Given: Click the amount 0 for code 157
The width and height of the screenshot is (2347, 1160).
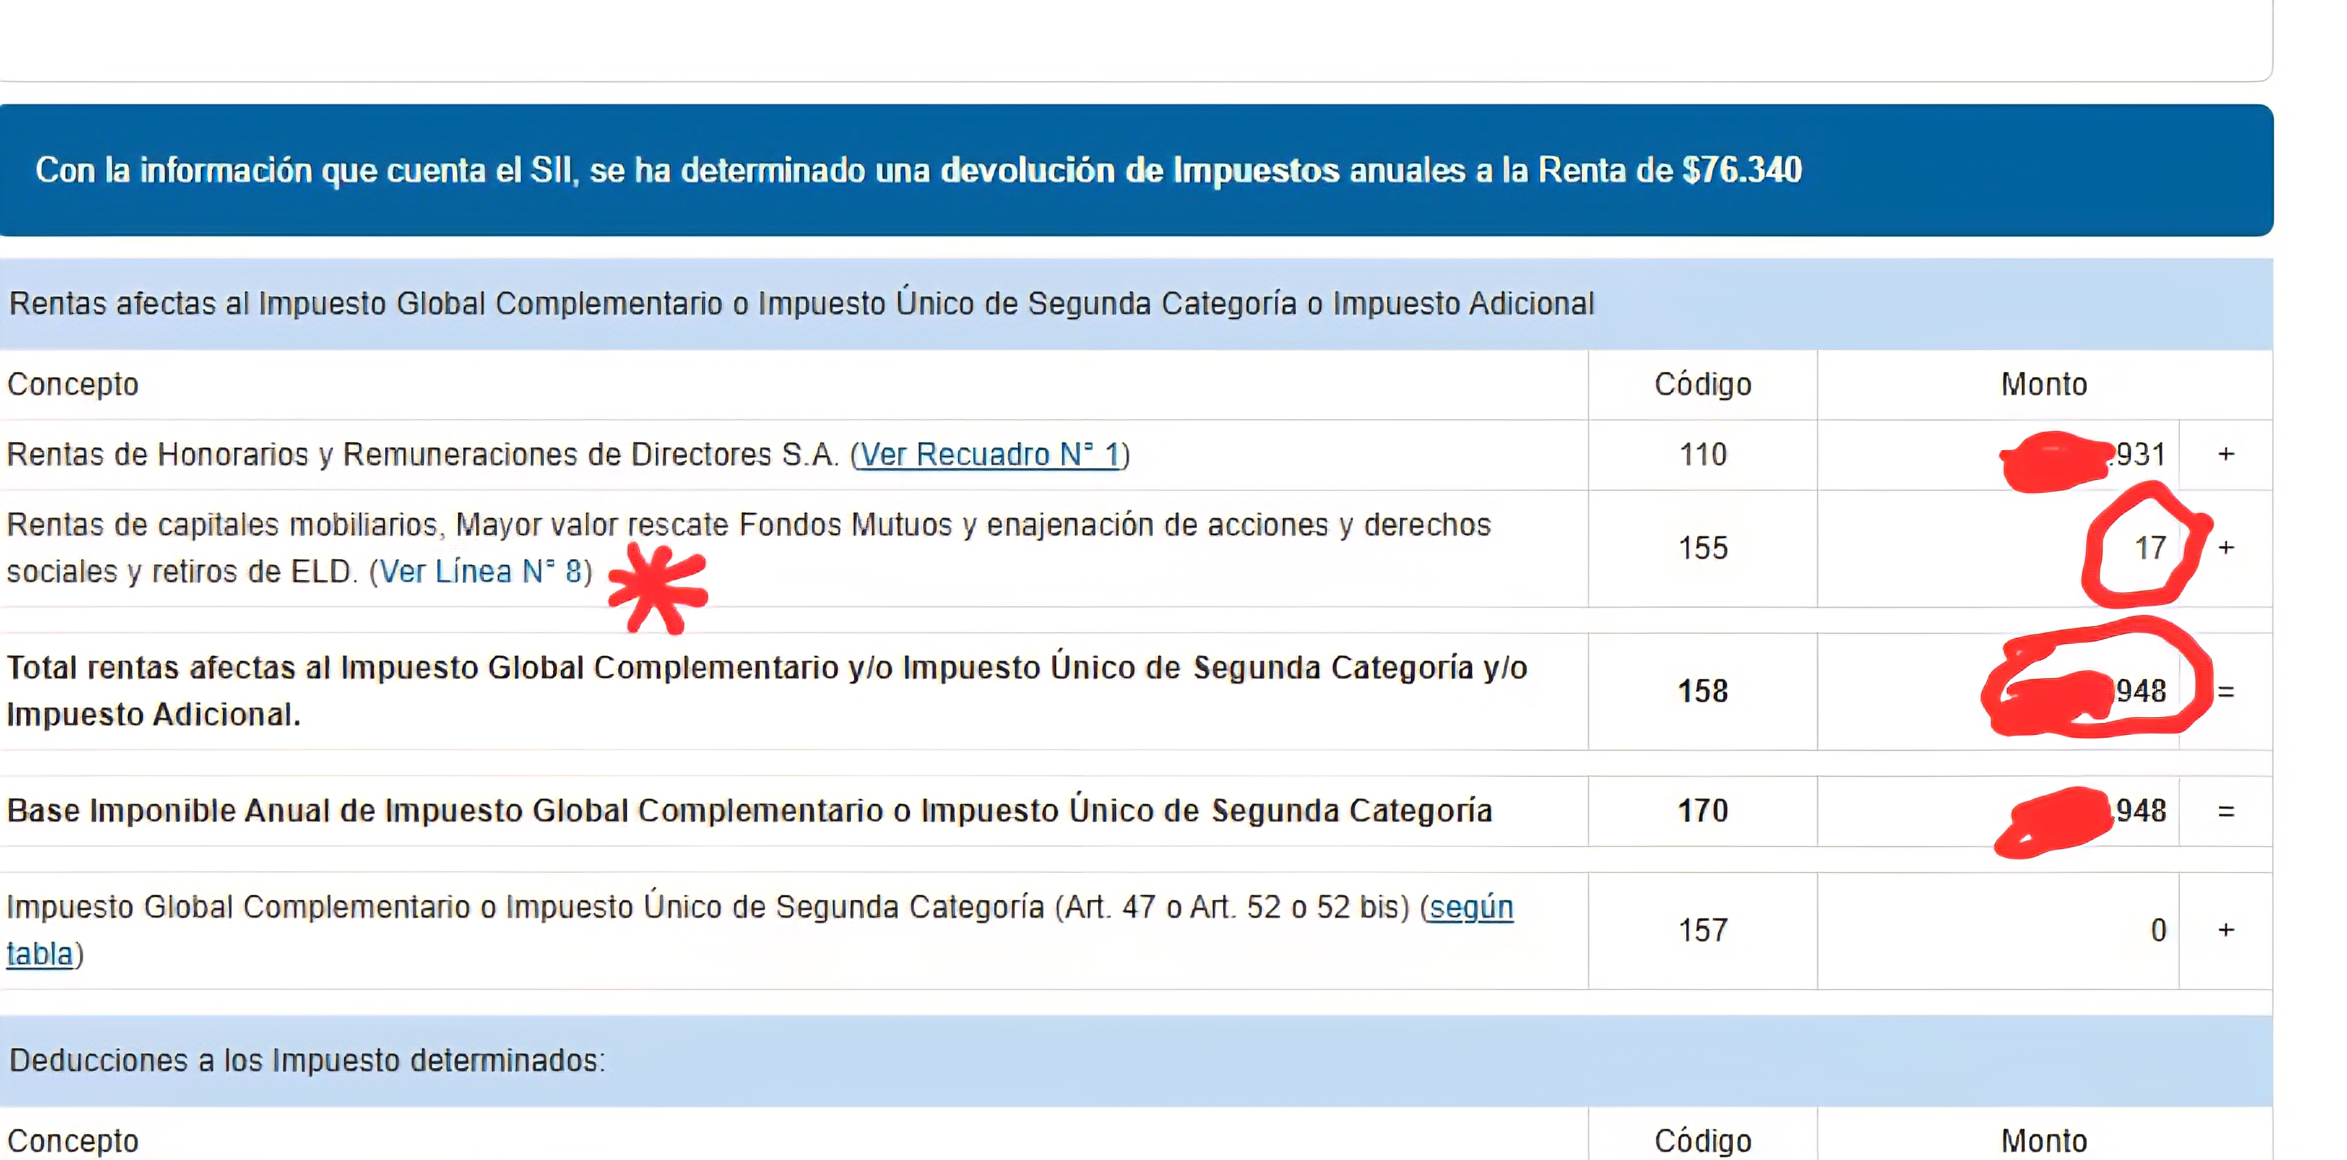Looking at the screenshot, I should coord(2158,930).
